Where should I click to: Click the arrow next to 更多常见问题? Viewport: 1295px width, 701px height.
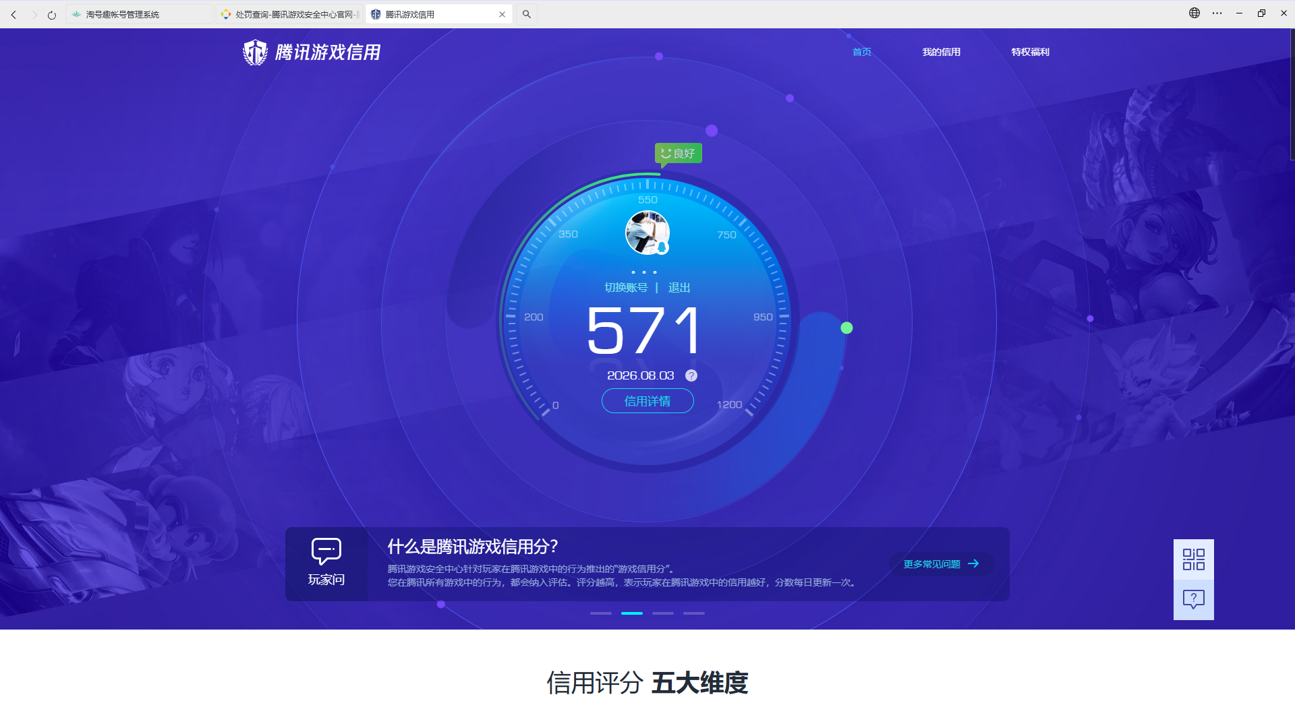pos(973,563)
